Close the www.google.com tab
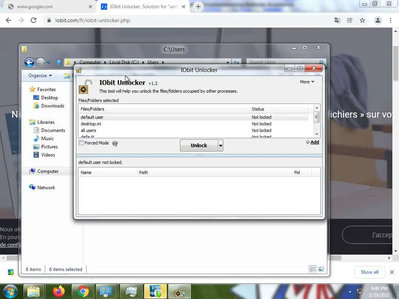Image resolution: width=399 pixels, height=299 pixels. click(x=90, y=7)
